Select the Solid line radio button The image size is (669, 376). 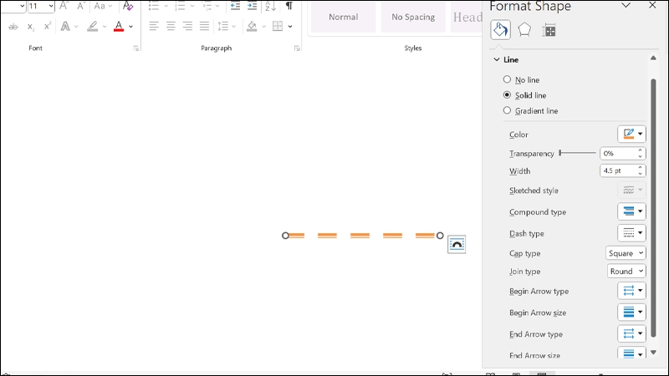tap(507, 95)
